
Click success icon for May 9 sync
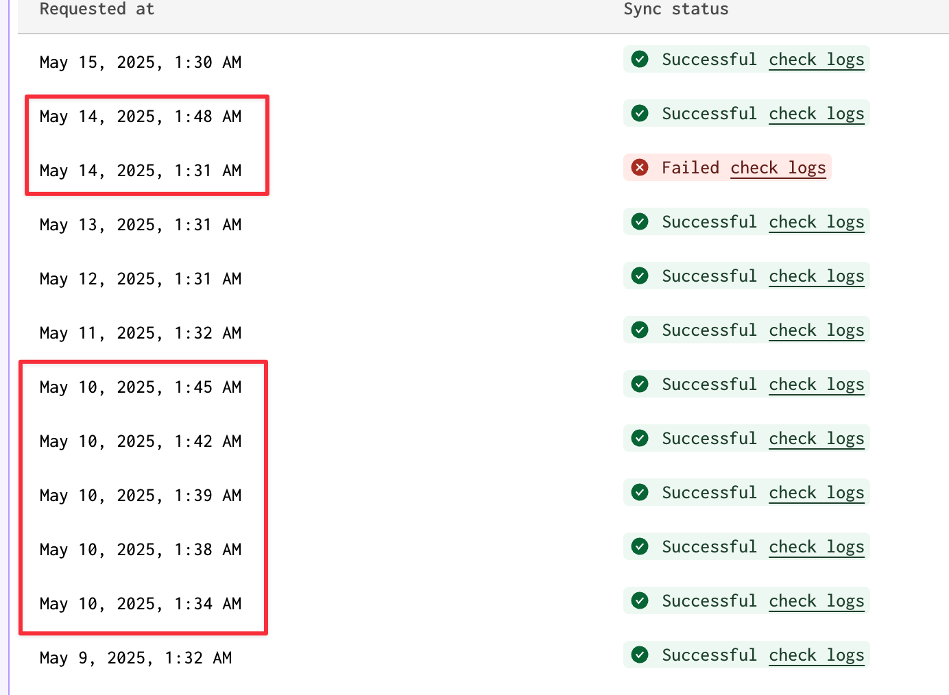640,655
